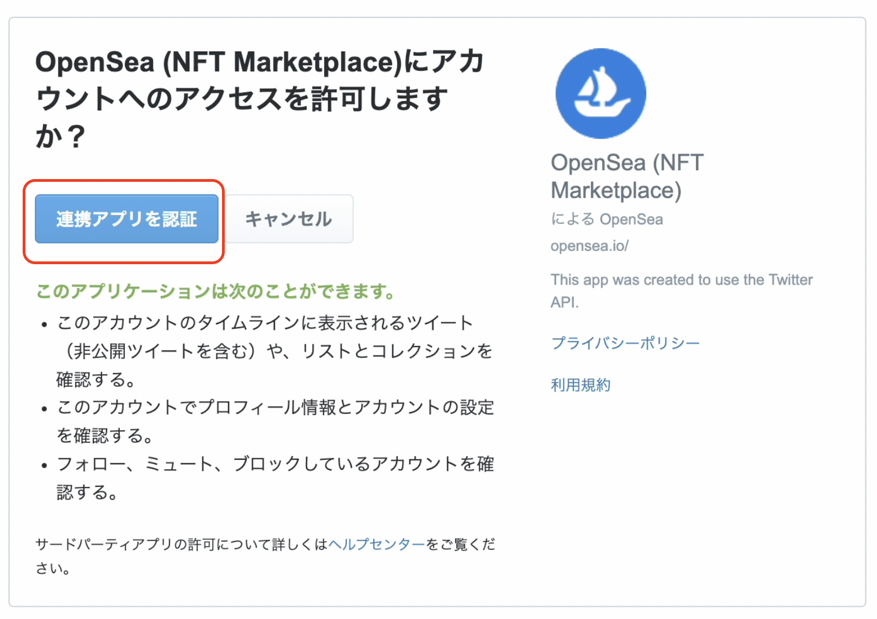Click the white ship shape inside logo
The height and width of the screenshot is (619, 877).
[601, 95]
